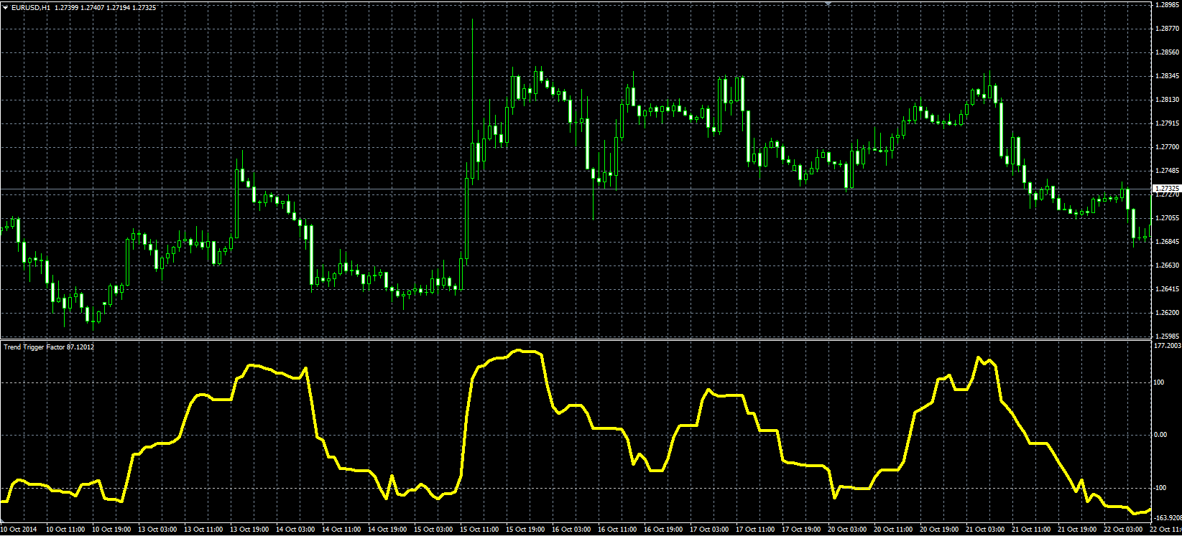This screenshot has width=1182, height=536.
Task: Click the 17 Oct 19:00 time label
Action: tap(801, 530)
